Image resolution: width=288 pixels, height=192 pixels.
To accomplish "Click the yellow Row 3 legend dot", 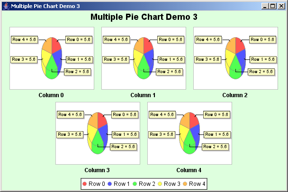I will (x=160, y=184).
